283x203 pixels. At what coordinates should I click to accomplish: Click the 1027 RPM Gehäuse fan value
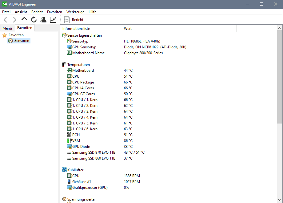point(132,181)
